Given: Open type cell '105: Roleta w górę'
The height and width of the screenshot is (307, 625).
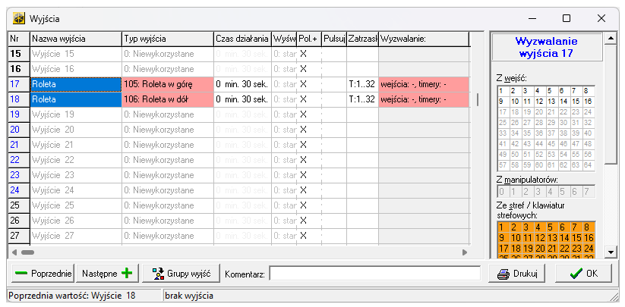Looking at the screenshot, I should coord(167,84).
